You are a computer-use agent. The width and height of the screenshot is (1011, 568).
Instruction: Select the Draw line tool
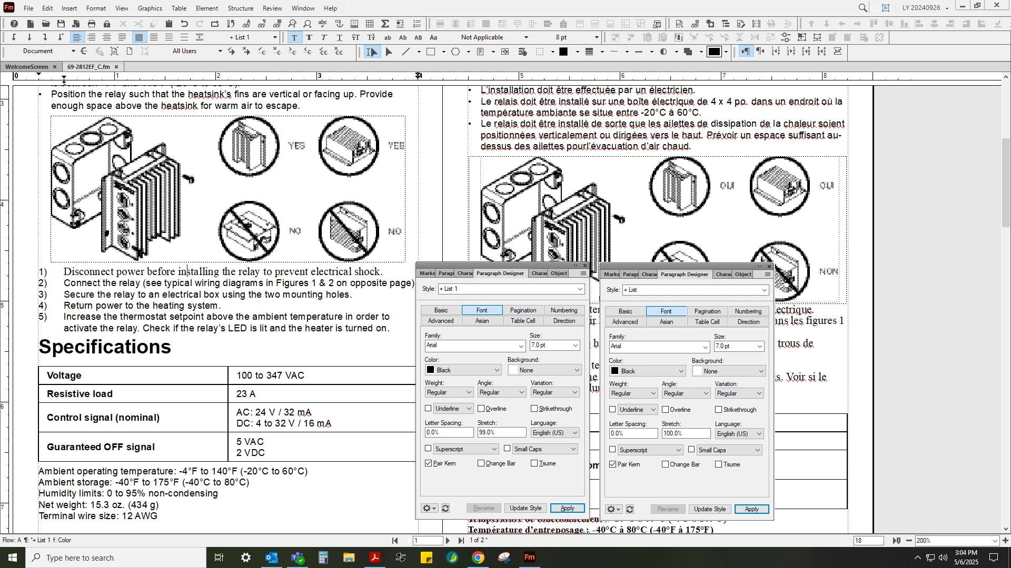[405, 52]
